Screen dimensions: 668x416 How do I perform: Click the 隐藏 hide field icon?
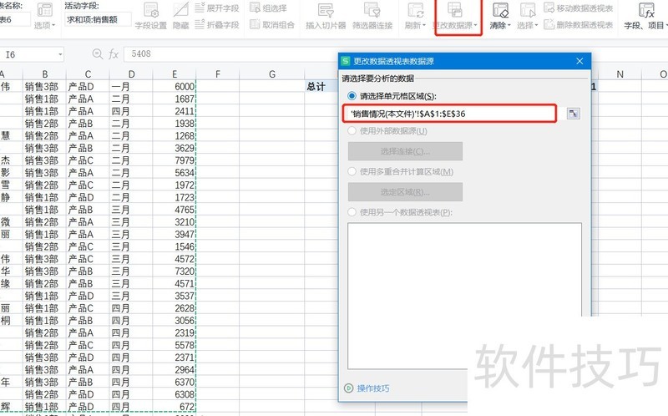pyautogui.click(x=180, y=16)
